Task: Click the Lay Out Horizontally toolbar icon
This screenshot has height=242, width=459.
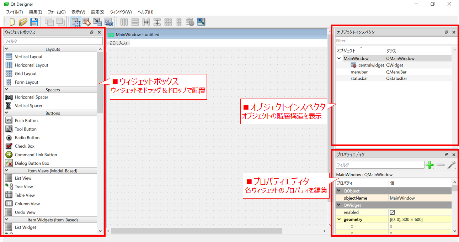Action: tap(124, 22)
